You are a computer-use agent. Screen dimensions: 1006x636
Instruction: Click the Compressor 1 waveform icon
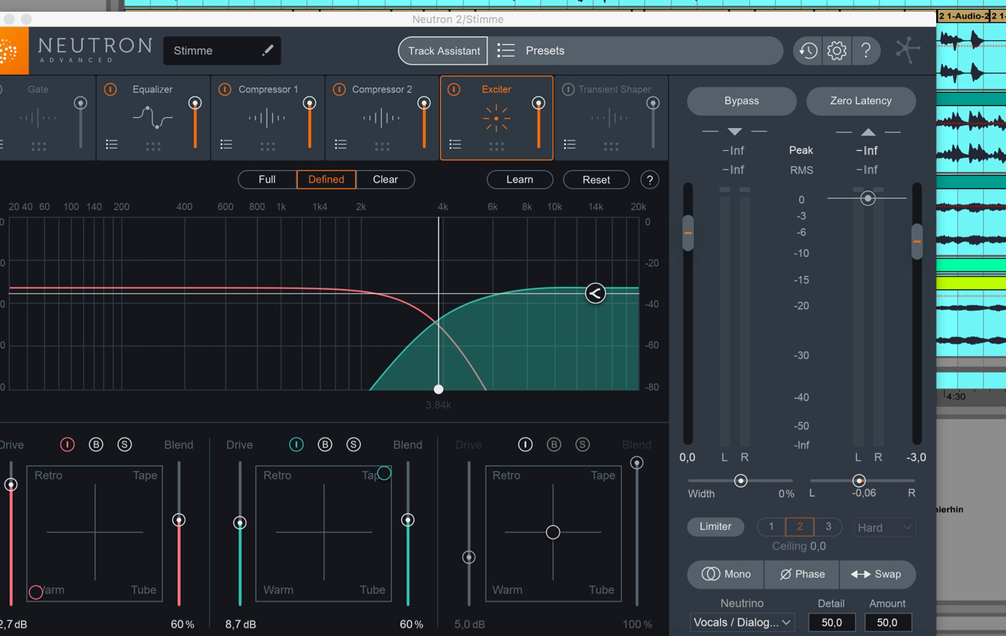(267, 119)
